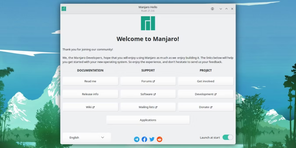
Task: Click the Manjaro logo in the title bar
Action: pos(64,9)
